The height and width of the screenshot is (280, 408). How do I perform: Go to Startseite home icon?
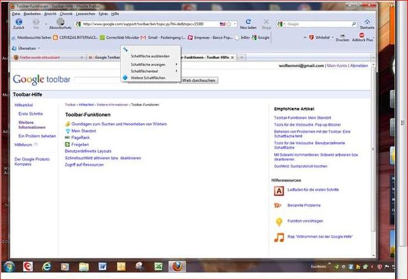tap(367, 22)
